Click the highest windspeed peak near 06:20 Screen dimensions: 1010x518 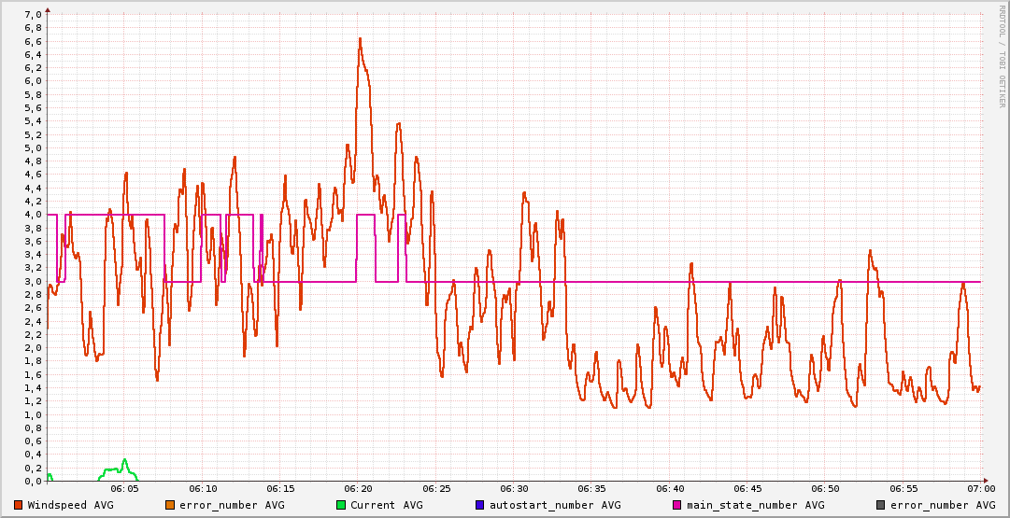360,39
